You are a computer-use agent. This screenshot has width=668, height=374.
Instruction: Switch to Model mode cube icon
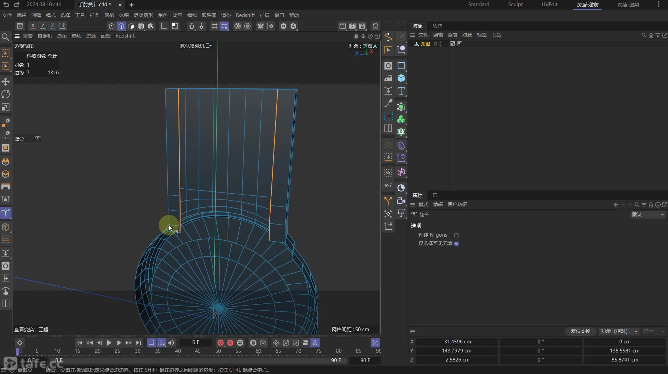[x=141, y=26]
